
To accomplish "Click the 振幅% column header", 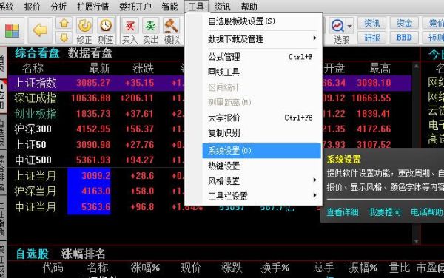I will pos(363,268).
